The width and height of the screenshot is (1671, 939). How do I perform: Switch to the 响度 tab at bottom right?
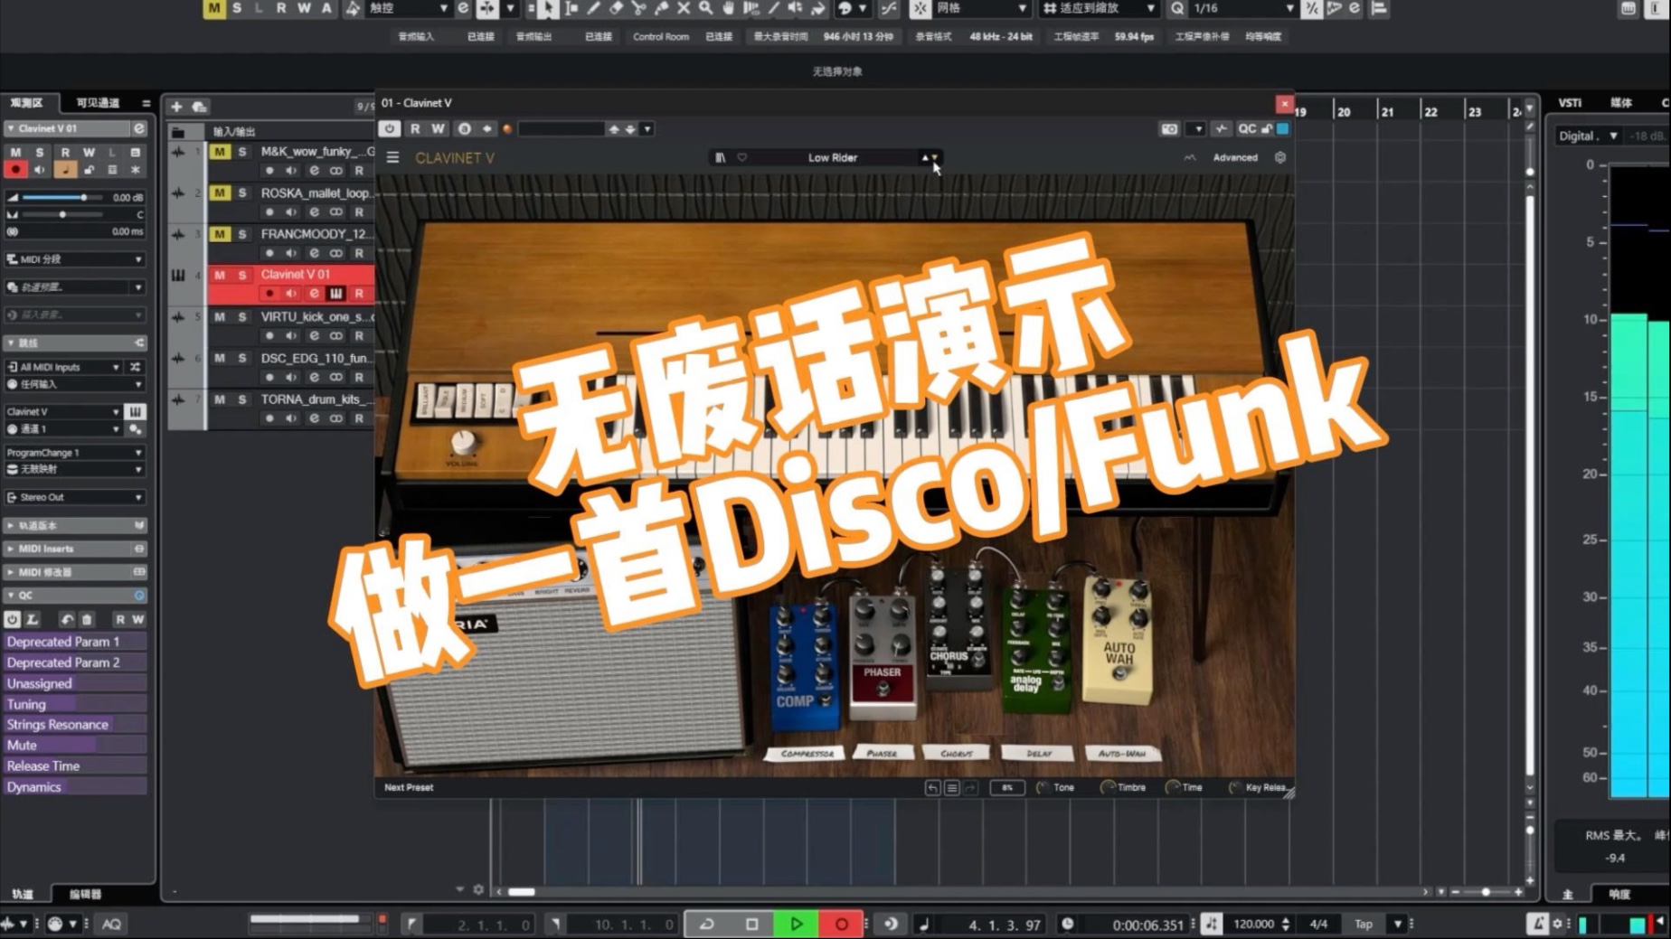coord(1619,894)
